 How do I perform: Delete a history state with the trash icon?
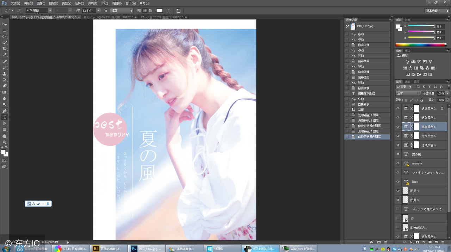click(x=387, y=242)
